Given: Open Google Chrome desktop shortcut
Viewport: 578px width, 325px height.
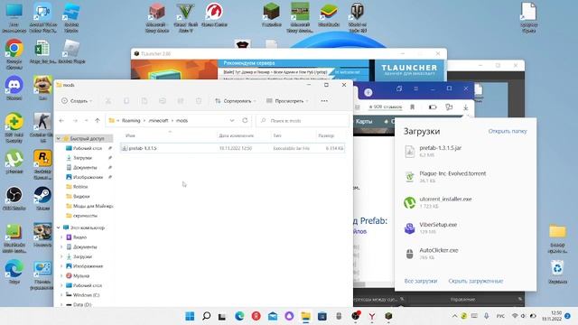Looking at the screenshot, I should pyautogui.click(x=14, y=54).
